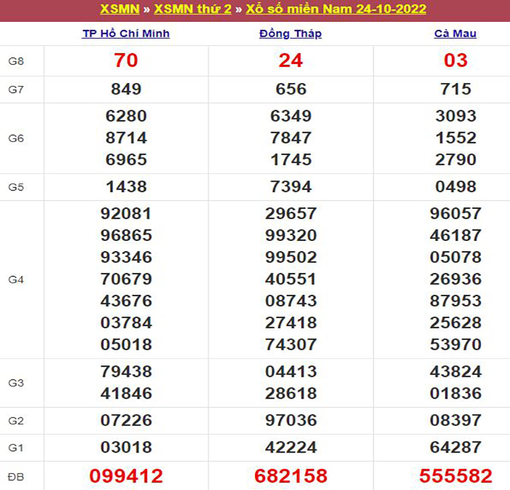Select G1 number 42224
This screenshot has height=490, width=510.
click(x=291, y=447)
